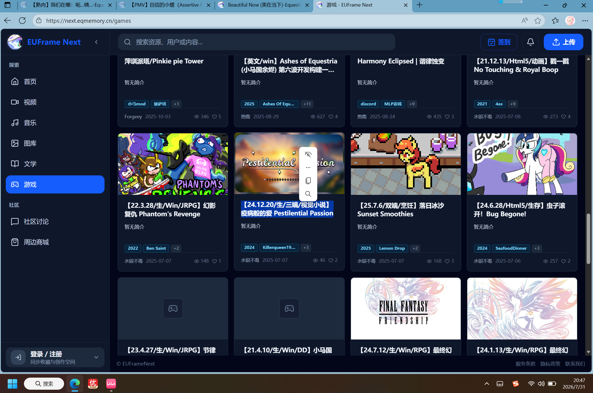This screenshot has width=593, height=393.
Task: Click the 小马mod tag
Action: pos(137,104)
